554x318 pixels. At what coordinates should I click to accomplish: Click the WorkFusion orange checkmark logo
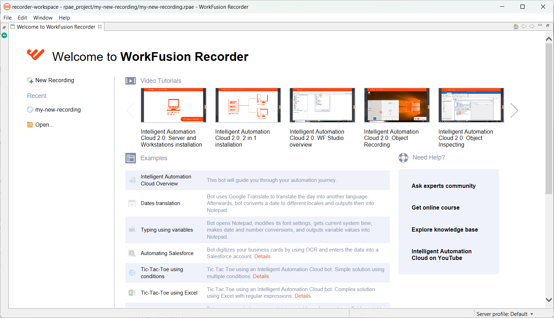tap(36, 55)
